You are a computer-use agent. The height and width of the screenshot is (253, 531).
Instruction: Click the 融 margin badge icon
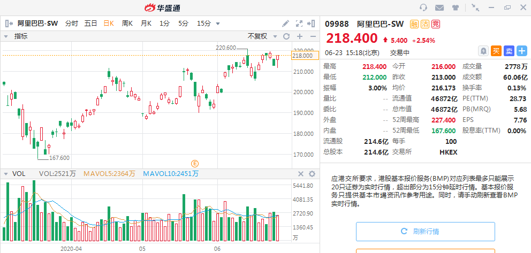[414, 24]
